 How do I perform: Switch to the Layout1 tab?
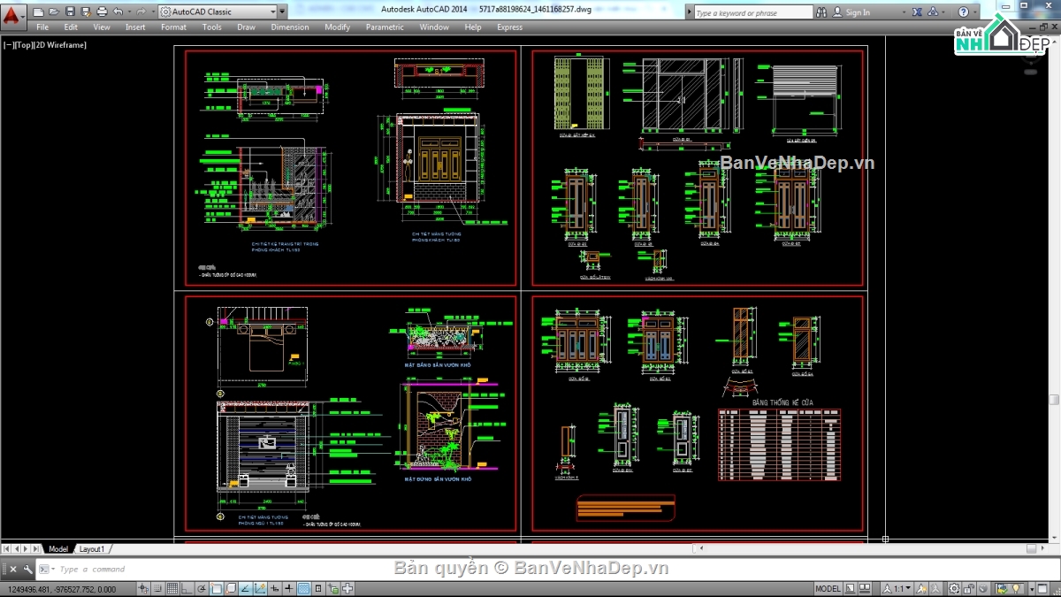(x=91, y=549)
